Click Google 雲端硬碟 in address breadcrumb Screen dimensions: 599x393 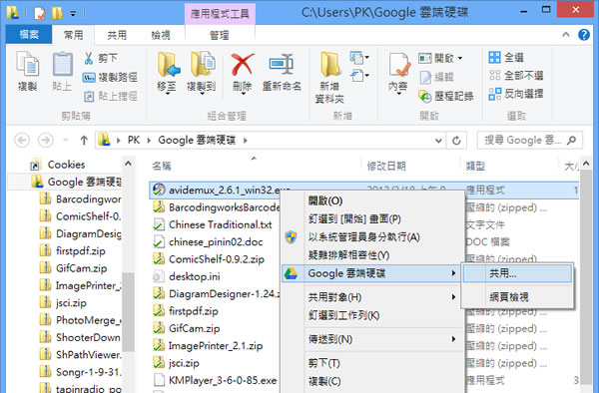pyautogui.click(x=197, y=140)
